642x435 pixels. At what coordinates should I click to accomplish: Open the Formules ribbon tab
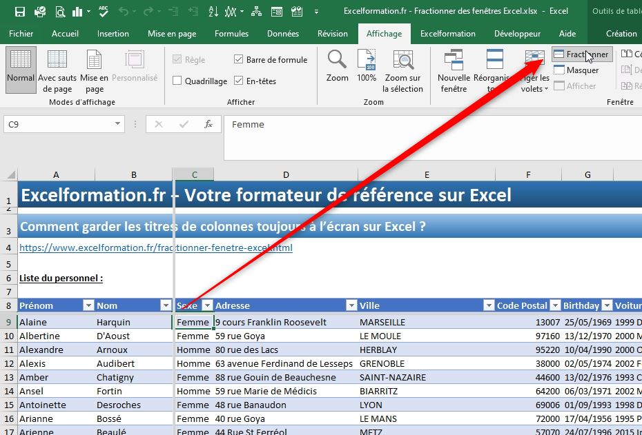[232, 34]
